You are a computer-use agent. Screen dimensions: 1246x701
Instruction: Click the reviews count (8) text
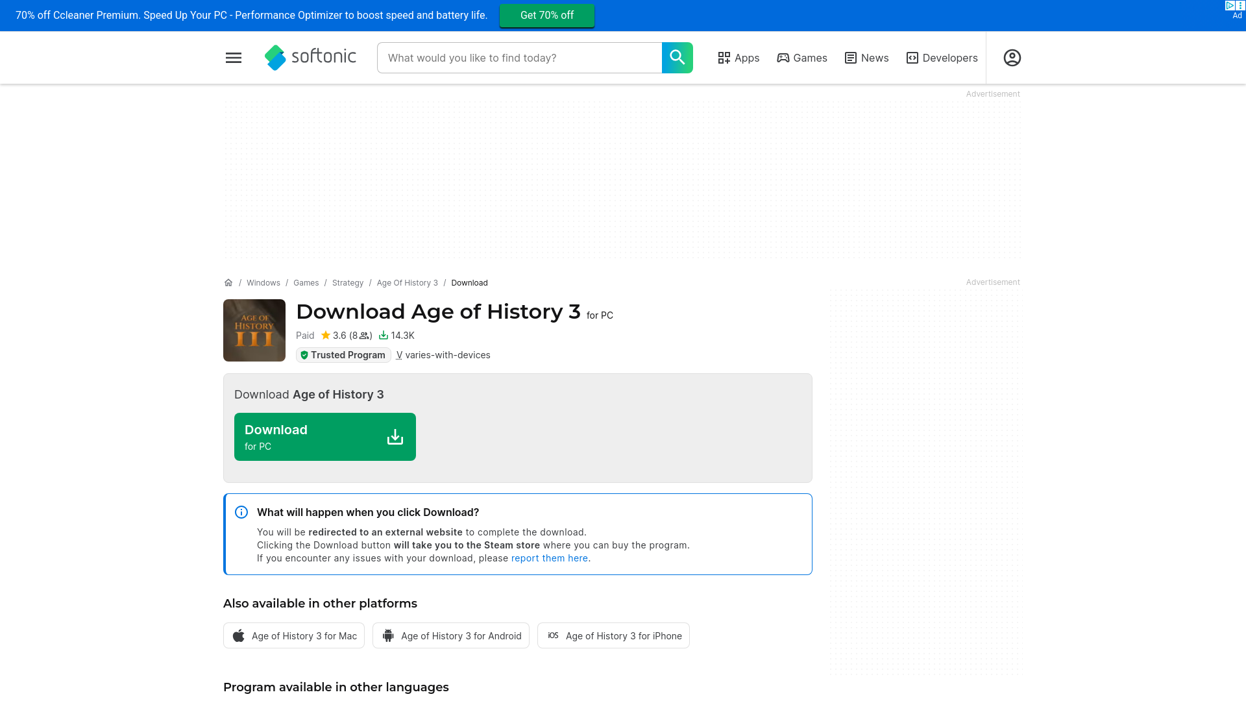pyautogui.click(x=361, y=336)
